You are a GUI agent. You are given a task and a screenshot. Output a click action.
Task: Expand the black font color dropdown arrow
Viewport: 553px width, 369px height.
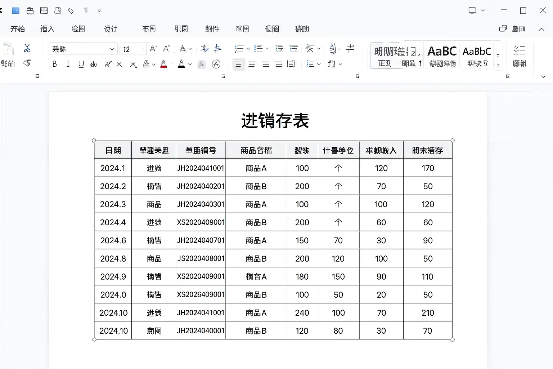190,64
